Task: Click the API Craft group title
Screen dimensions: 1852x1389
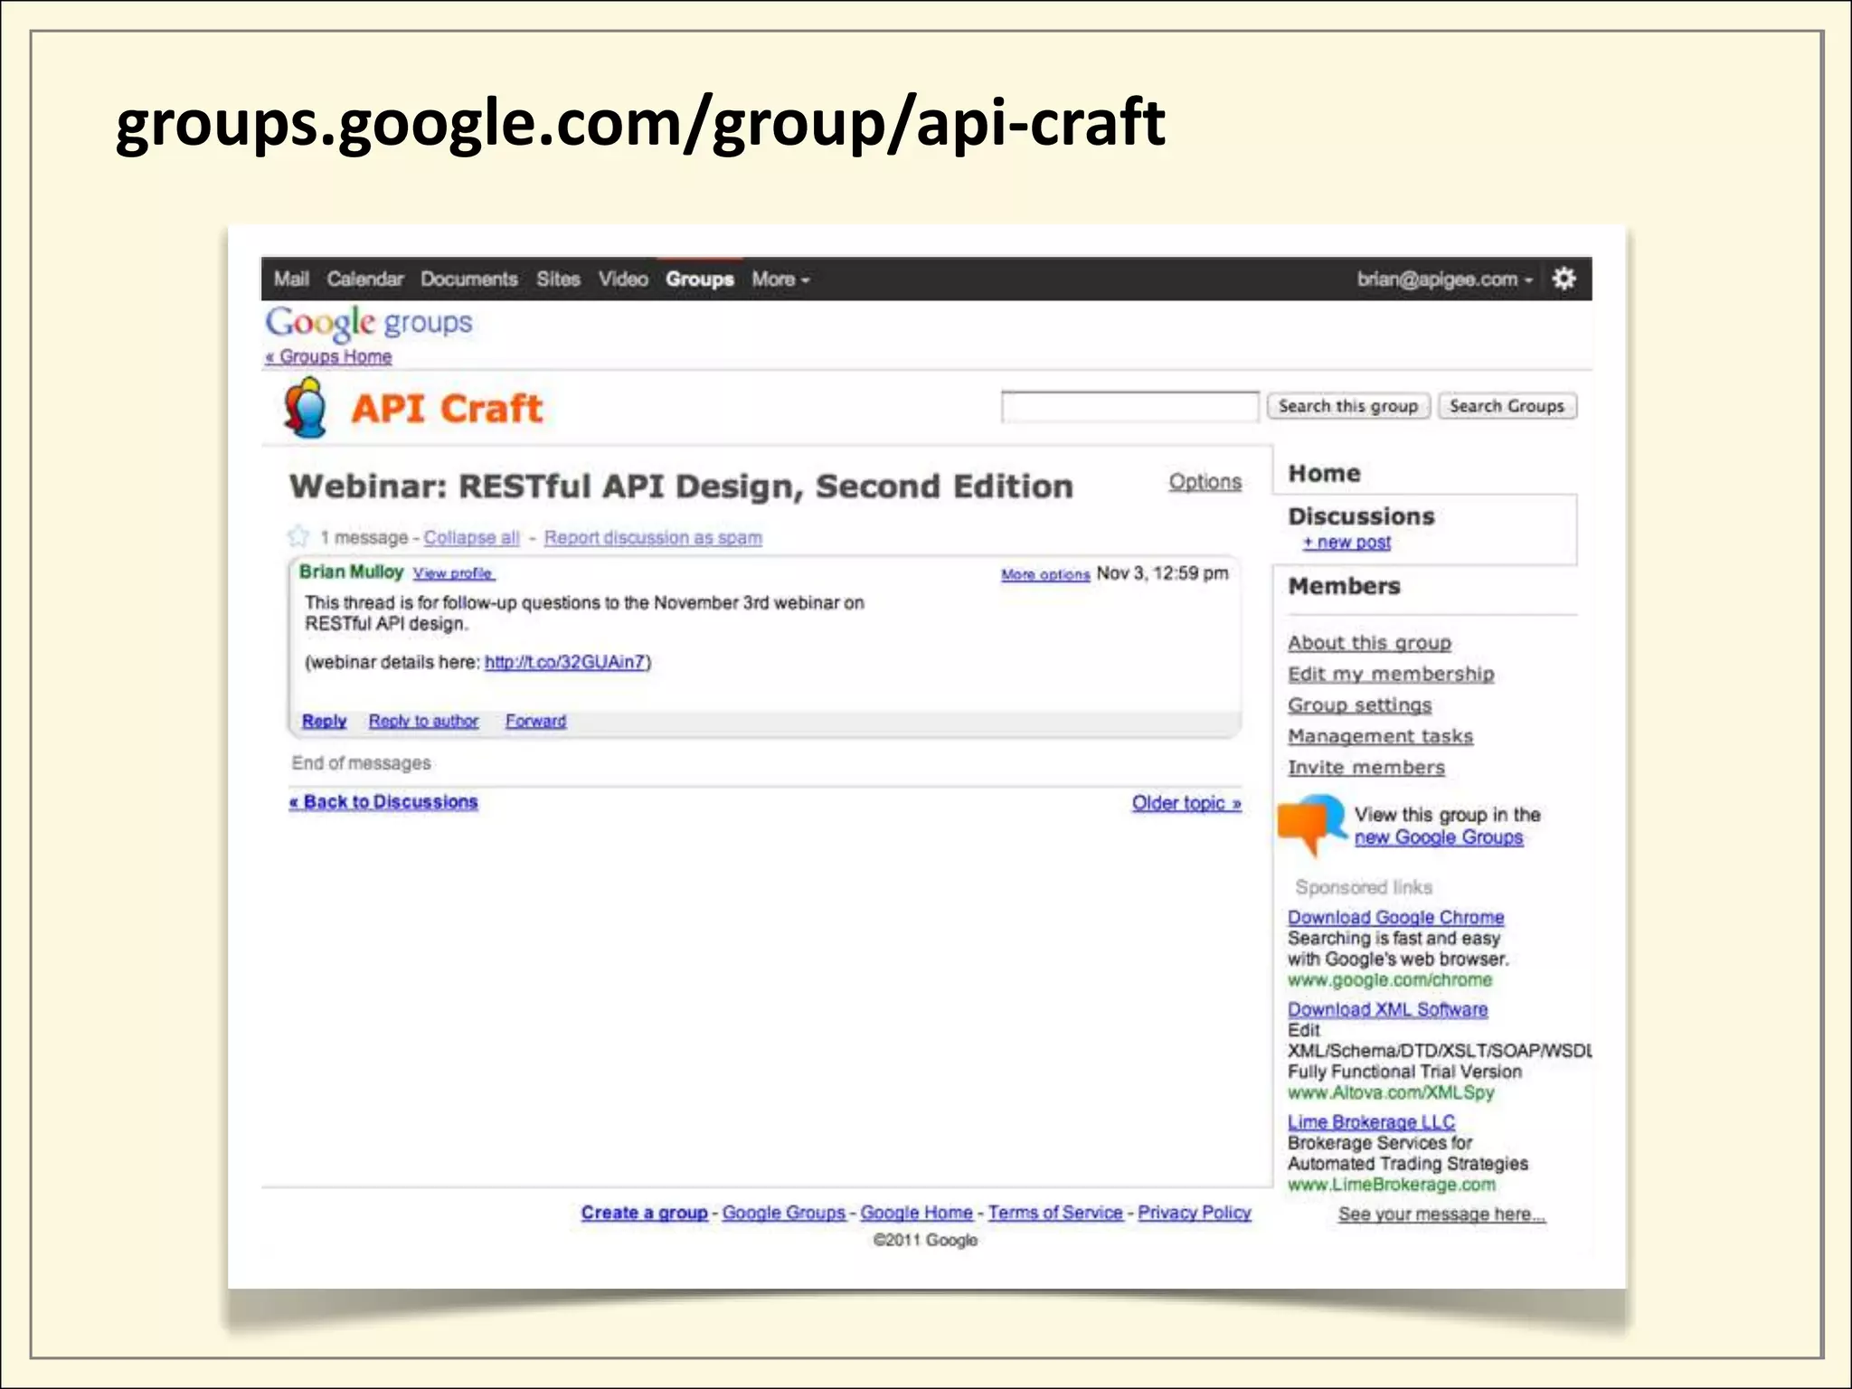Action: (x=447, y=409)
